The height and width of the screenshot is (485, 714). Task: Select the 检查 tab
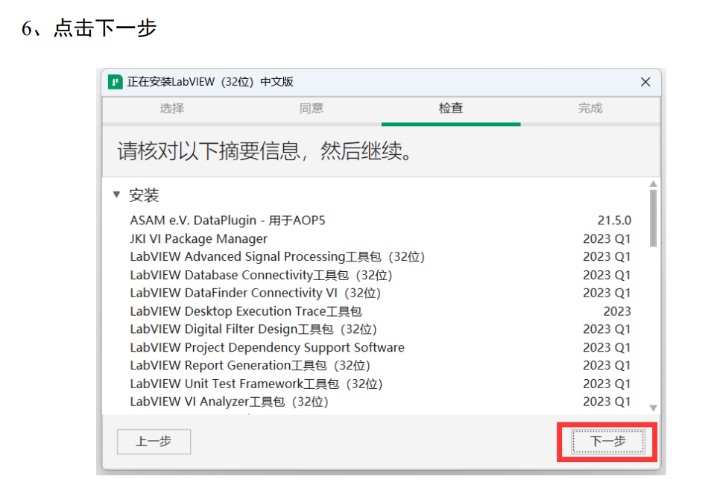tap(451, 108)
